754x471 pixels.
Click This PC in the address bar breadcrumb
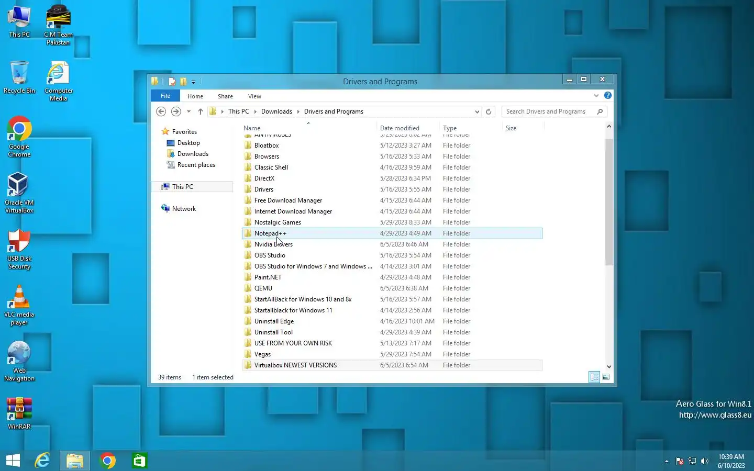tap(239, 111)
